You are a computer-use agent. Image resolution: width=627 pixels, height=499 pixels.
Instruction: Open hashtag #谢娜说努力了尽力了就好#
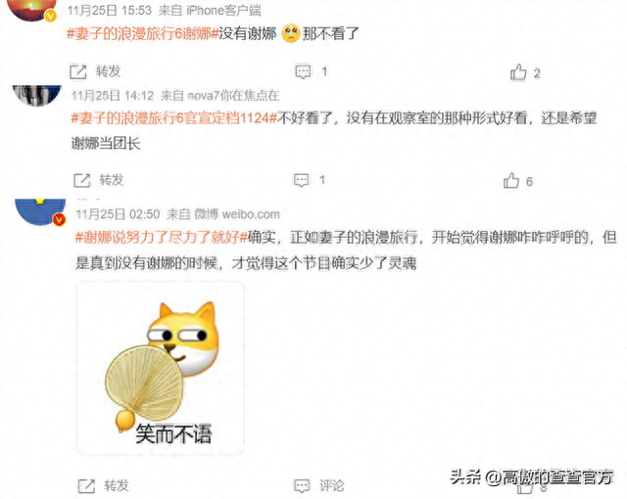(x=162, y=238)
